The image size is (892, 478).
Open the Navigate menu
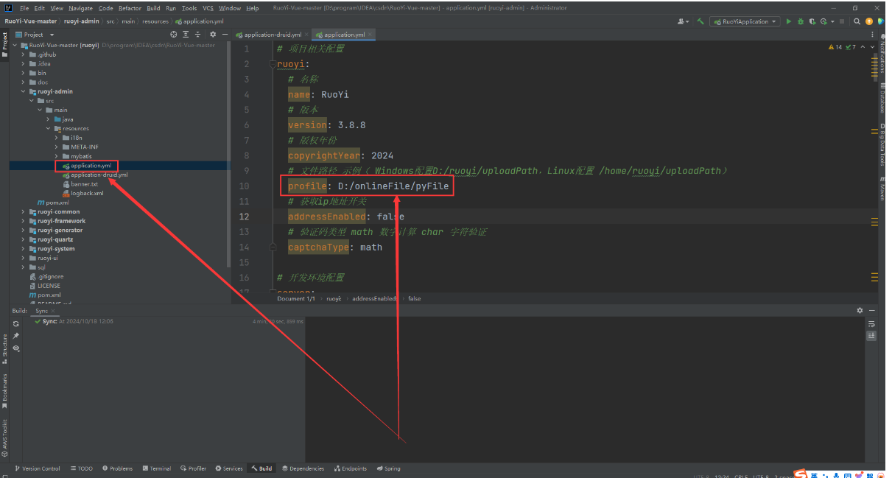[80, 8]
